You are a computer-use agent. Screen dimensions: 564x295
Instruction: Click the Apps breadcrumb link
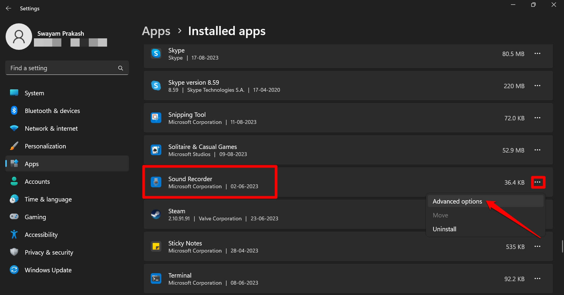click(x=156, y=31)
